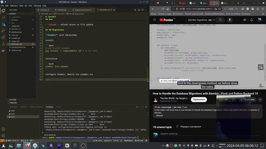This screenshot has height=149, width=266.
Task: Open YouTube create video icon
Action: (245, 20)
